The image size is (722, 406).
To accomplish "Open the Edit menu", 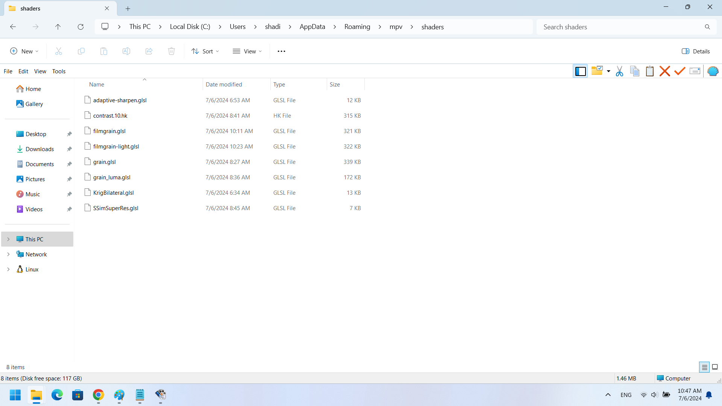I will click(x=23, y=71).
